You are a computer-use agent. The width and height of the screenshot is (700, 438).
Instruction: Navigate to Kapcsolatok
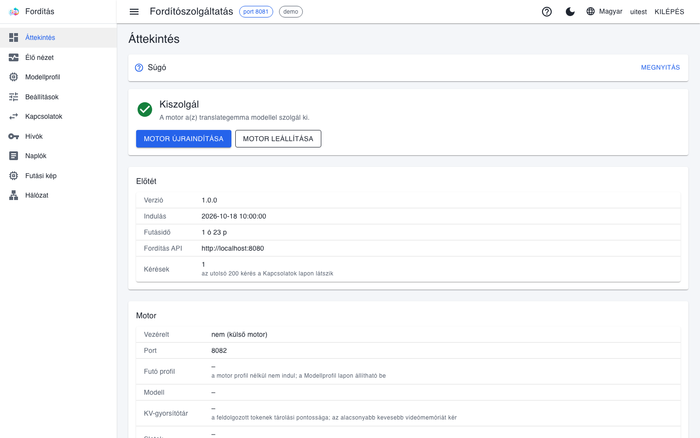pyautogui.click(x=58, y=116)
